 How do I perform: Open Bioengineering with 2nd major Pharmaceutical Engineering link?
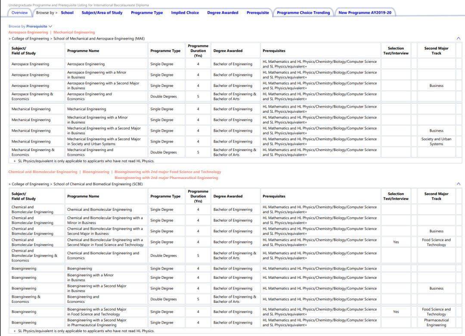tap(166, 178)
